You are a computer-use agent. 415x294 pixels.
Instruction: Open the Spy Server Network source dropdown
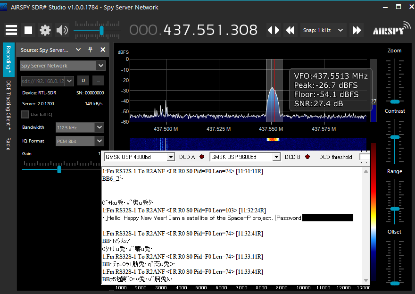[63, 66]
